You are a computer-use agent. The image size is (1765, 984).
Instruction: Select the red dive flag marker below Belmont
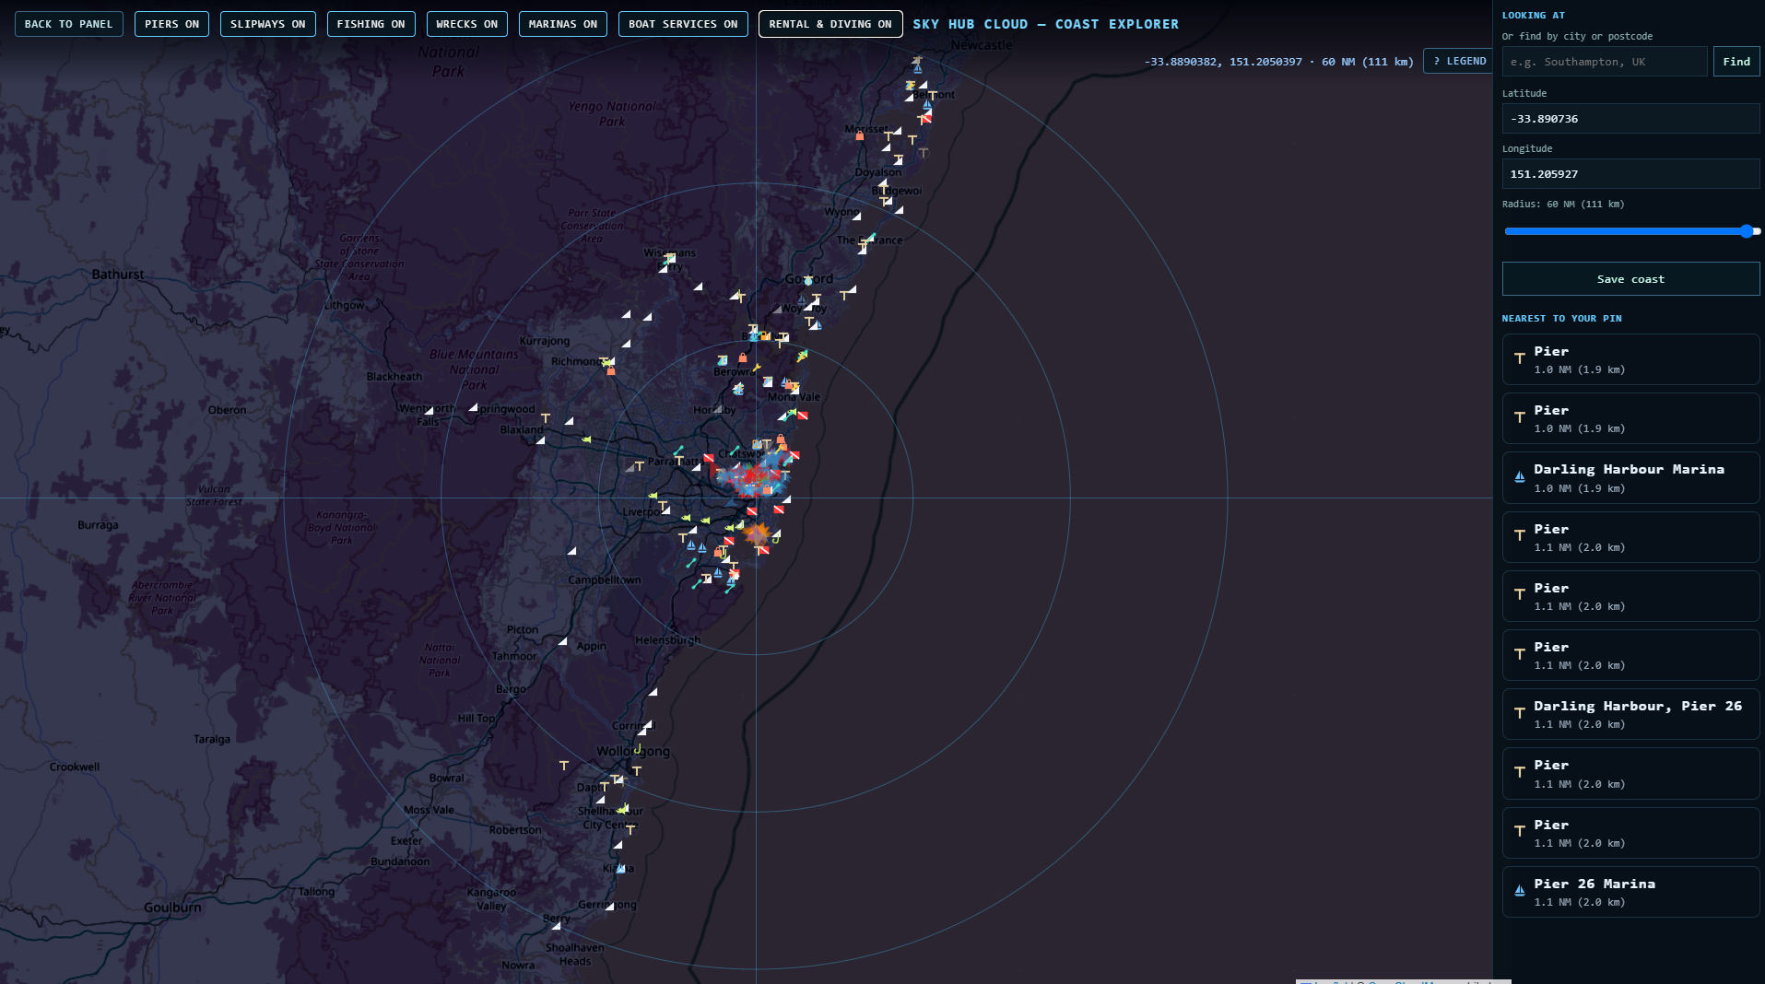click(926, 118)
